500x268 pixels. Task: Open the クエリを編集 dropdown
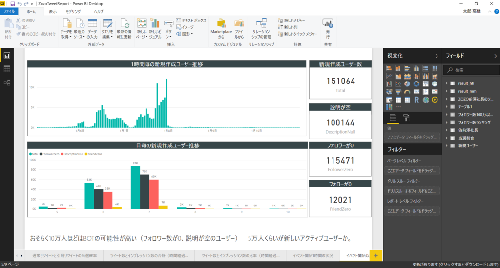pos(107,28)
